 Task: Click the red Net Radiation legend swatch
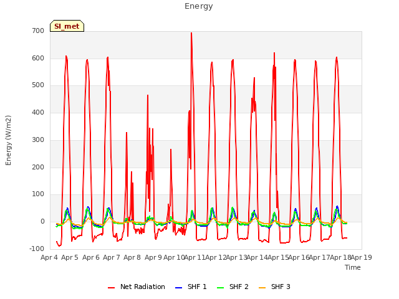[112, 288]
